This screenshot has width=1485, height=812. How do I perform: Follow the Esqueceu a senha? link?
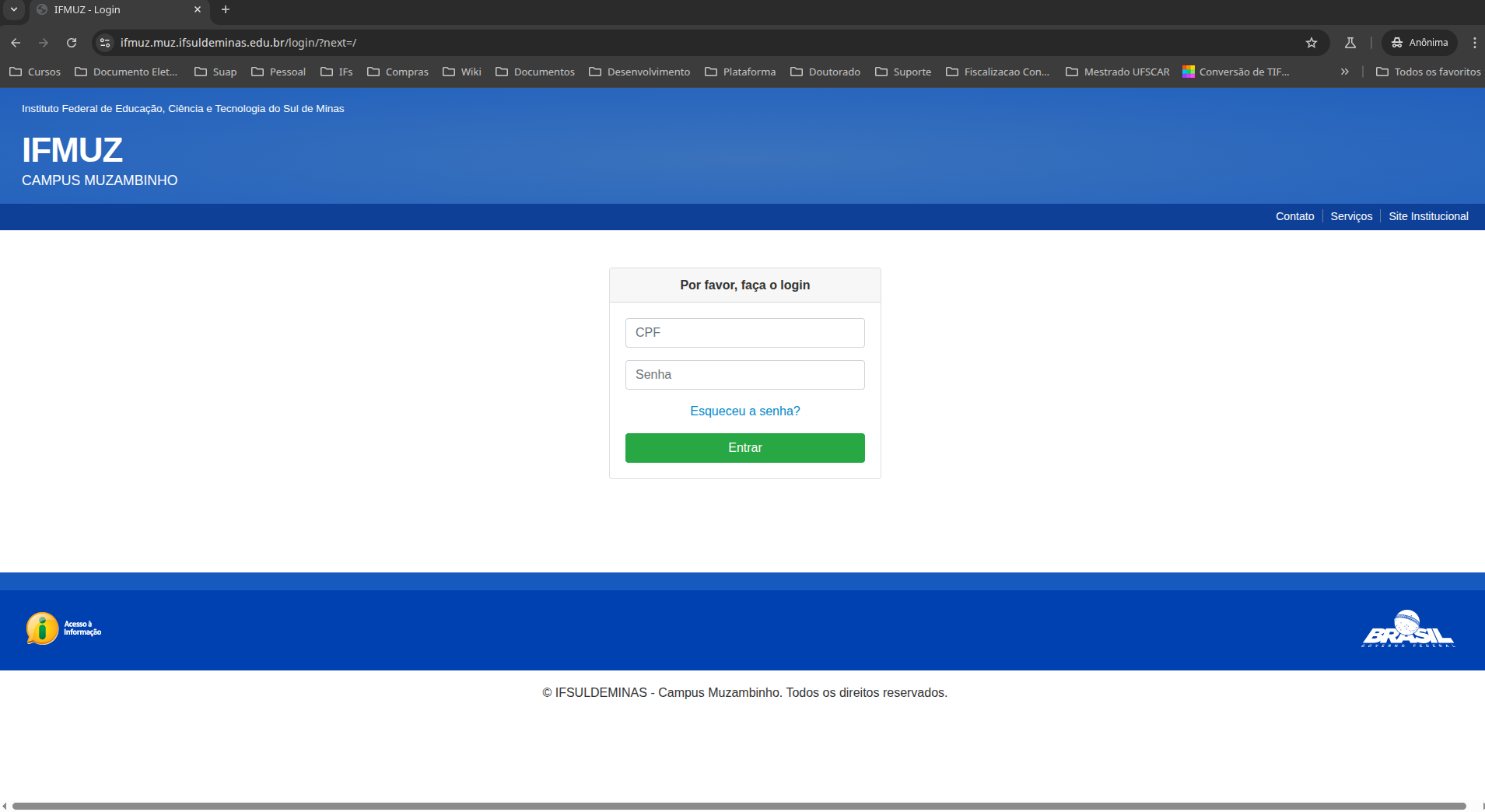pyautogui.click(x=744, y=411)
